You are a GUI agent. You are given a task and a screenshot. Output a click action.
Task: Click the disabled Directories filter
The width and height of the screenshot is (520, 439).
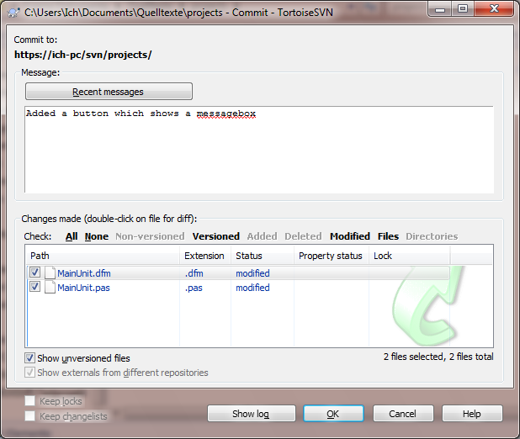[x=432, y=236]
